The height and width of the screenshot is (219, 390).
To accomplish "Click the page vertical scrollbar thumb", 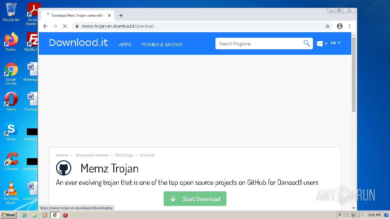I will tap(354, 74).
